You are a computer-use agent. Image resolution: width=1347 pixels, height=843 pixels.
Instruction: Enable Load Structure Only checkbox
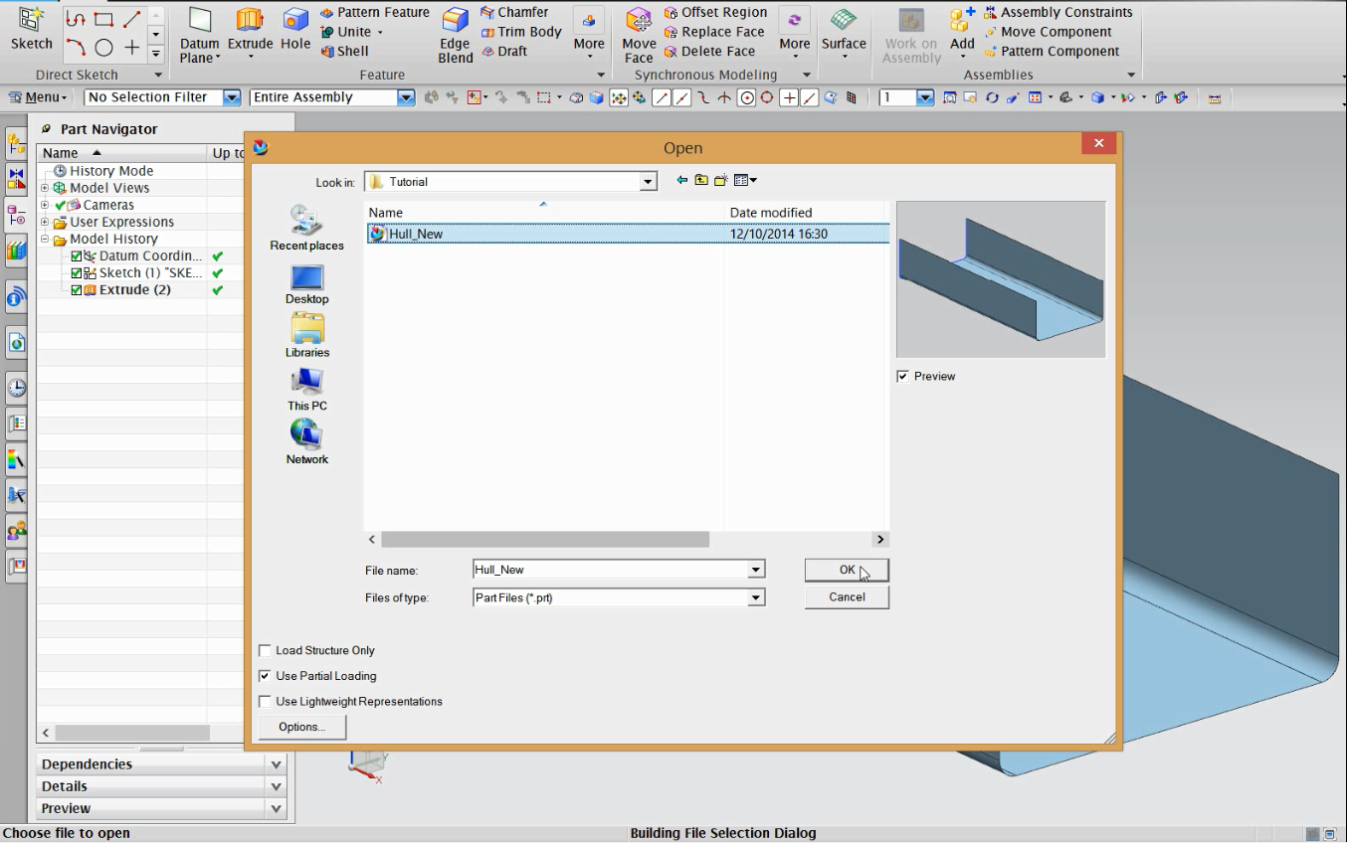(265, 651)
